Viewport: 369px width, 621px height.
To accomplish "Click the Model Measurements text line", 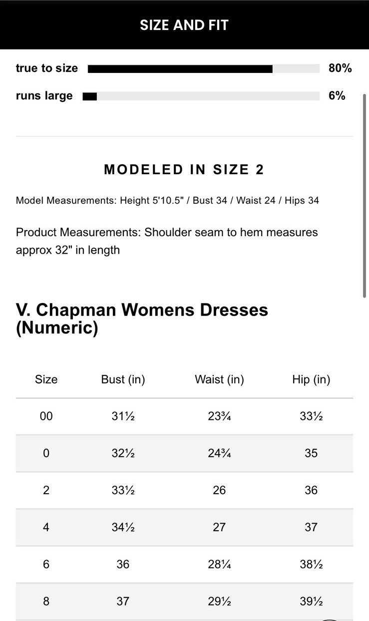I will (167, 201).
